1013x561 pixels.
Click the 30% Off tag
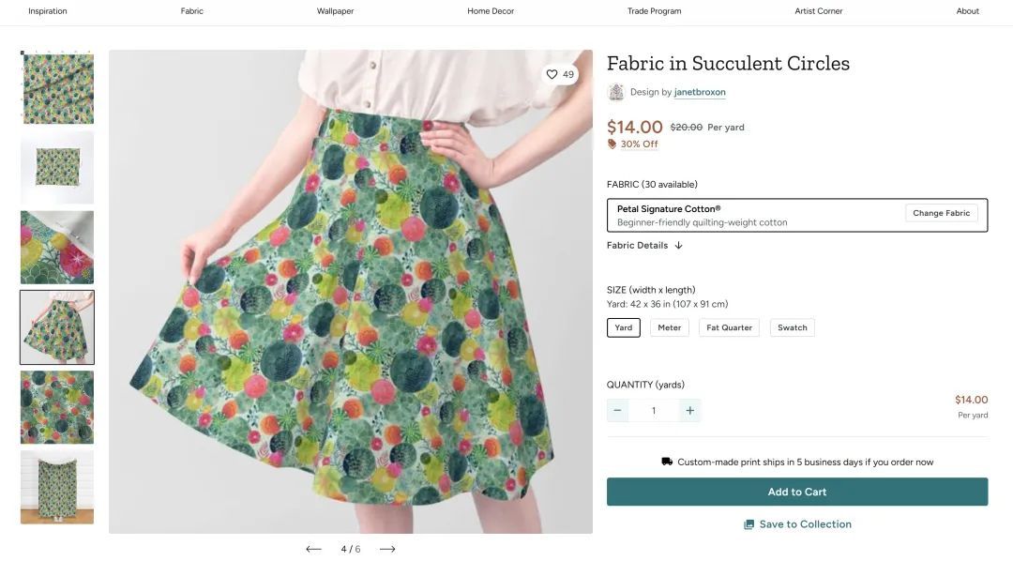pyautogui.click(x=633, y=144)
